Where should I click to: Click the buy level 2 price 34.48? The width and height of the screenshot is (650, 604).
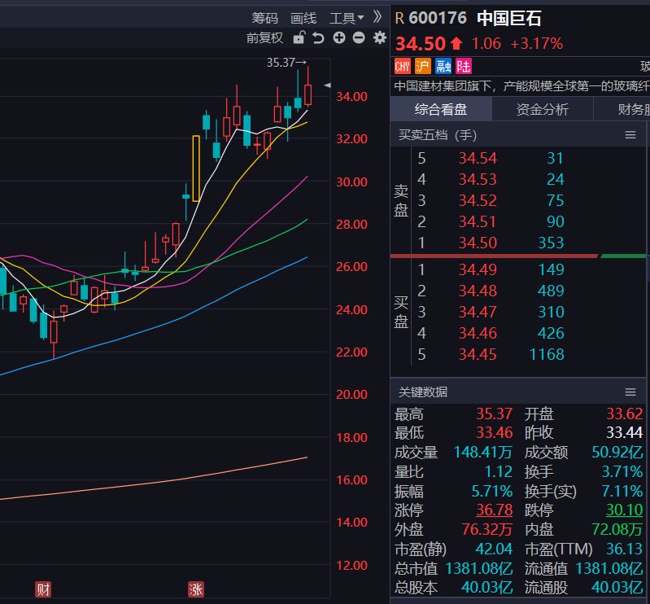point(478,291)
